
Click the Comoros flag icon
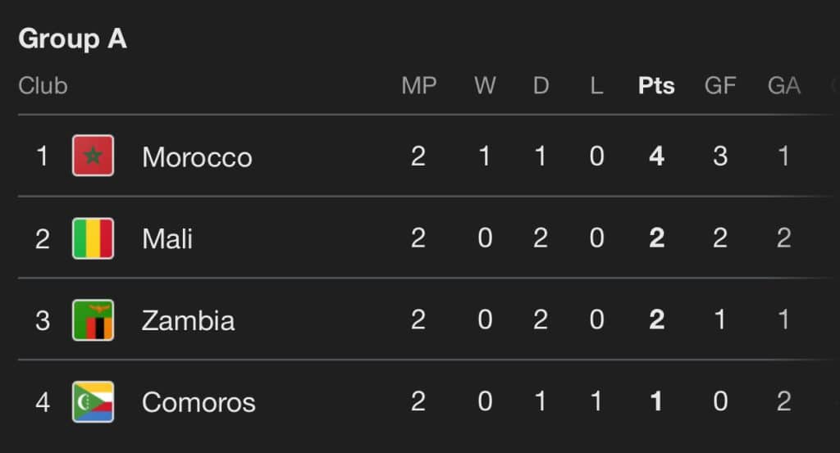coord(93,401)
